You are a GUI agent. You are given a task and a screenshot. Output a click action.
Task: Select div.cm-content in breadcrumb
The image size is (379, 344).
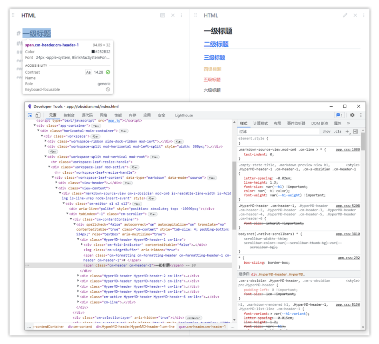click(80, 327)
